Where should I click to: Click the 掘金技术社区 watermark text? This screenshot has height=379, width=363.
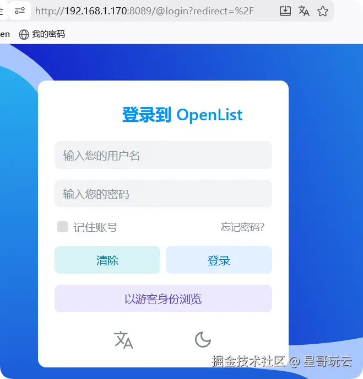[248, 361]
